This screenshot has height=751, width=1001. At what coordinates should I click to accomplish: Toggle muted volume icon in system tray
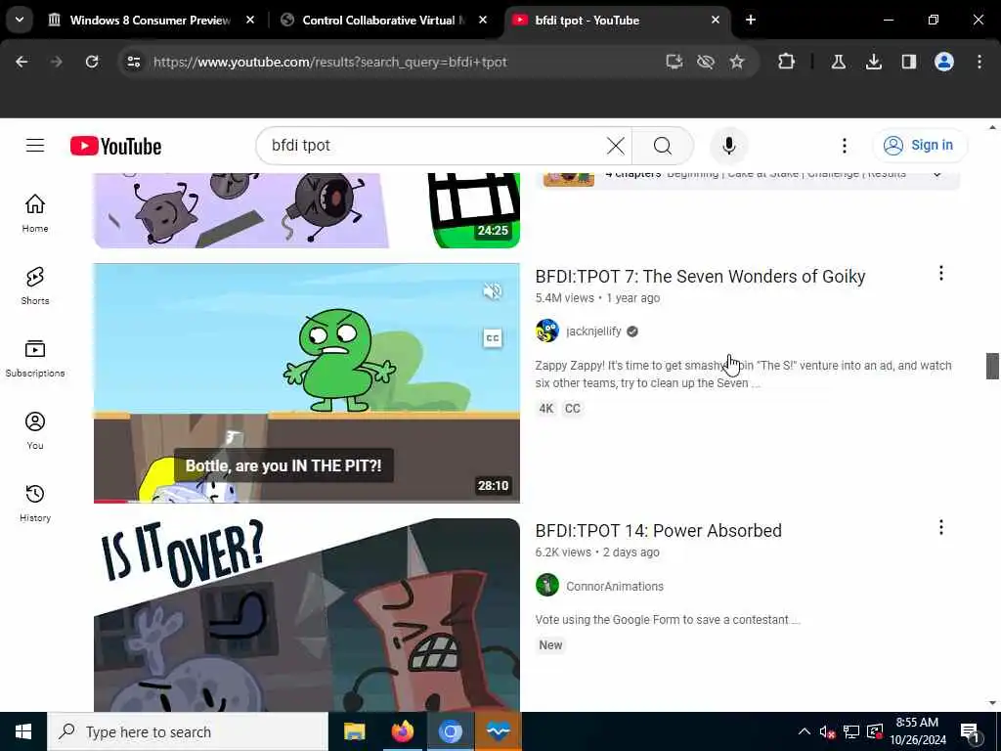827,731
